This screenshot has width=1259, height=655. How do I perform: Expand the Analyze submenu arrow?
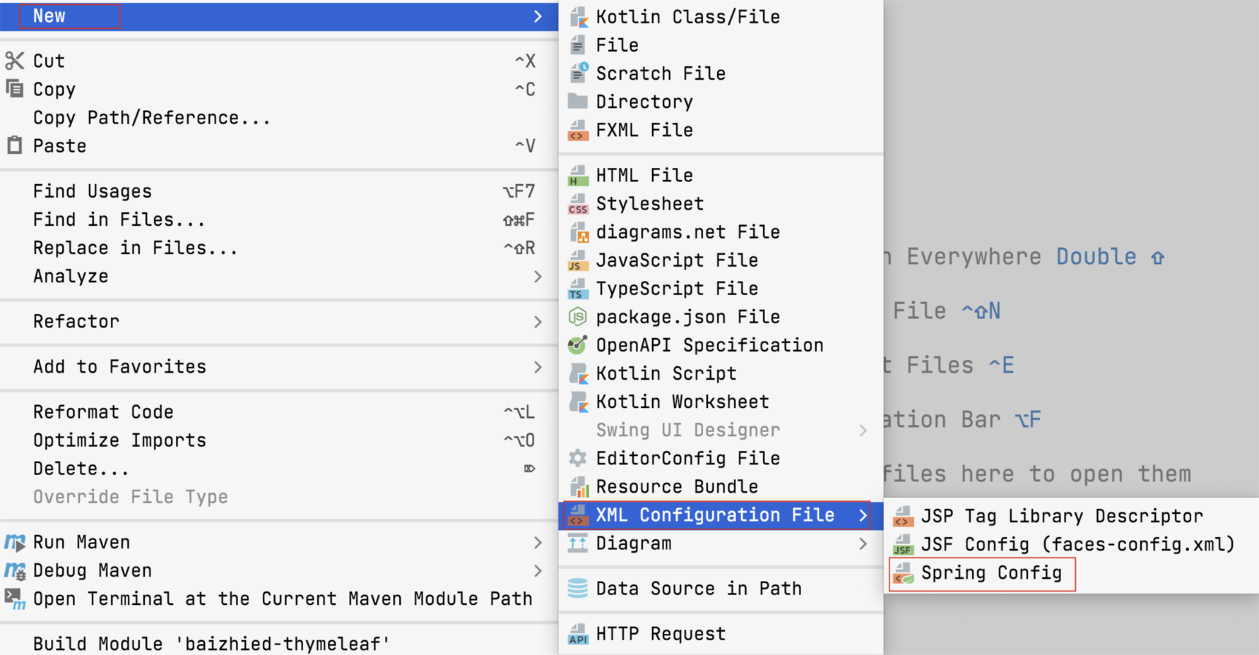pyautogui.click(x=538, y=277)
